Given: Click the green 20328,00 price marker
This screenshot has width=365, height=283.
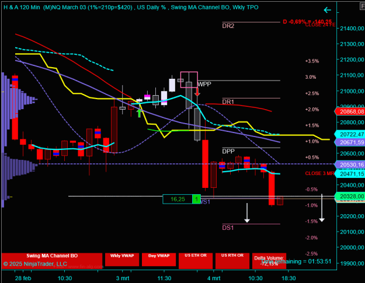Looking at the screenshot, I should (350, 196).
